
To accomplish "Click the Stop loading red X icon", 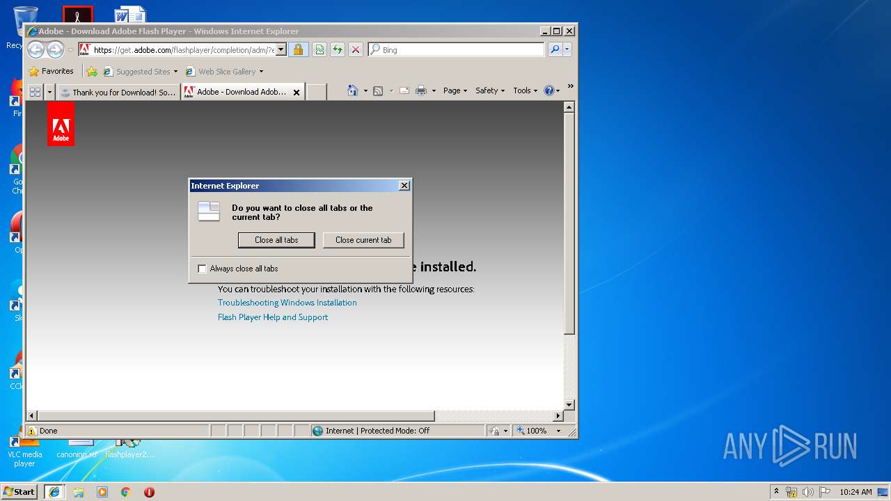I will pos(356,49).
